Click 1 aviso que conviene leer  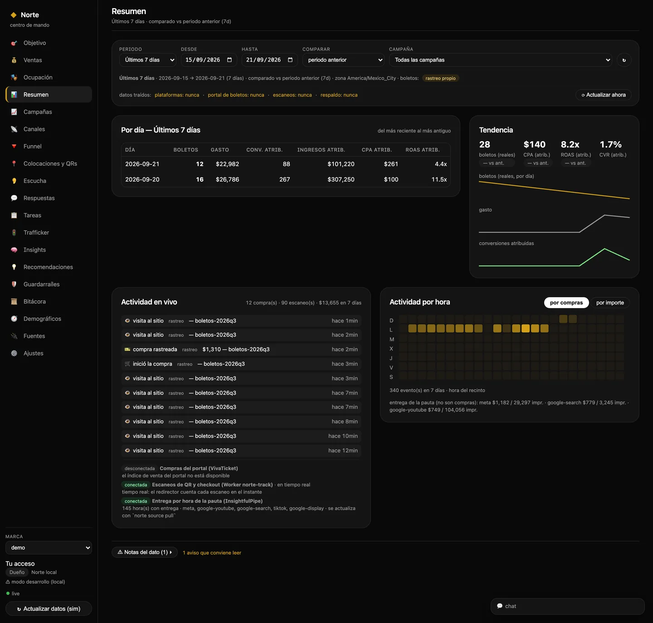(212, 553)
